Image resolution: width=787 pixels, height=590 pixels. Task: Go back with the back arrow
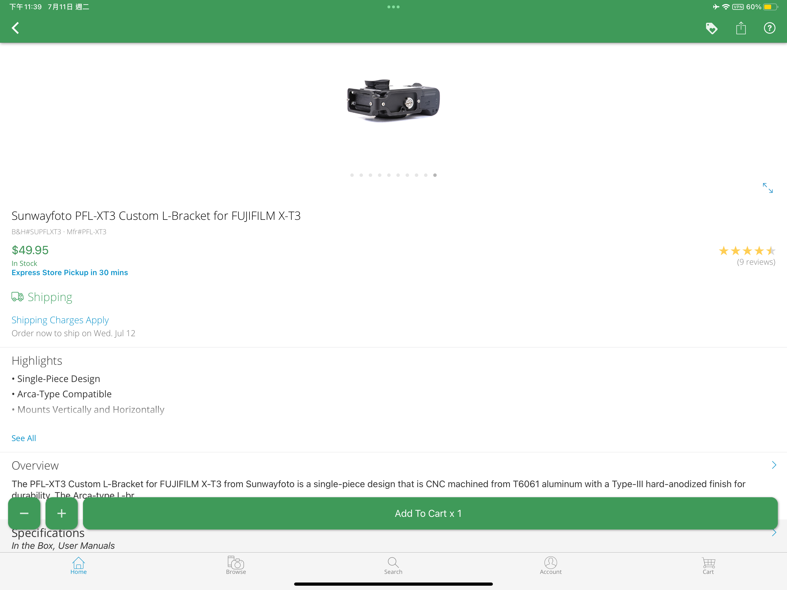click(x=15, y=28)
